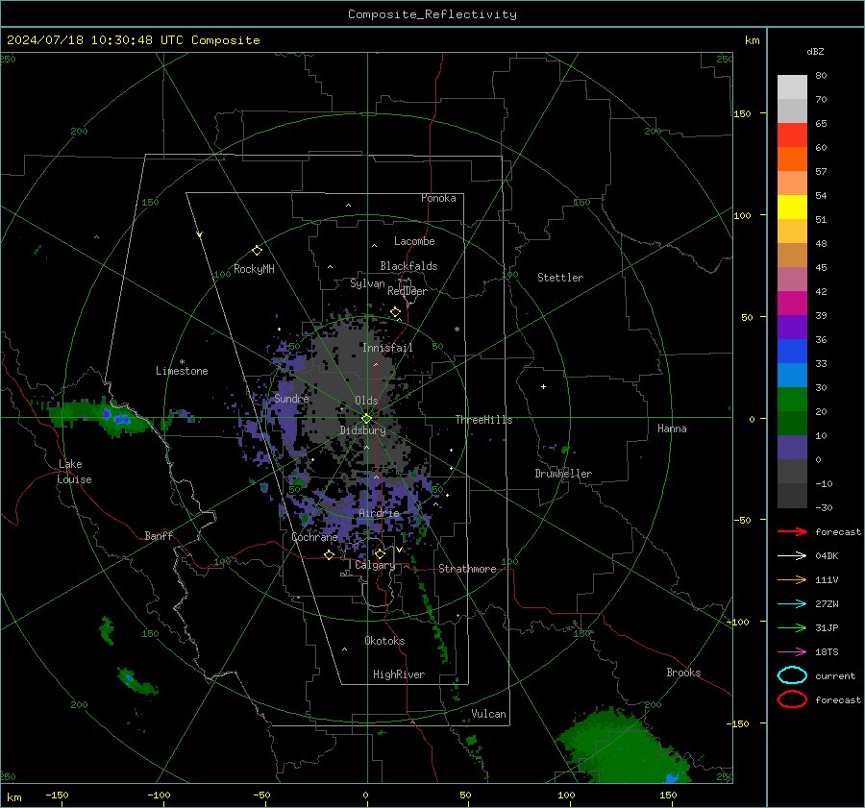The image size is (865, 808).
Task: Click the cyan current ellipse legend
Action: click(792, 675)
